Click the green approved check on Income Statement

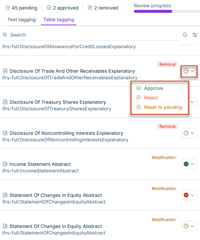click(x=186, y=164)
